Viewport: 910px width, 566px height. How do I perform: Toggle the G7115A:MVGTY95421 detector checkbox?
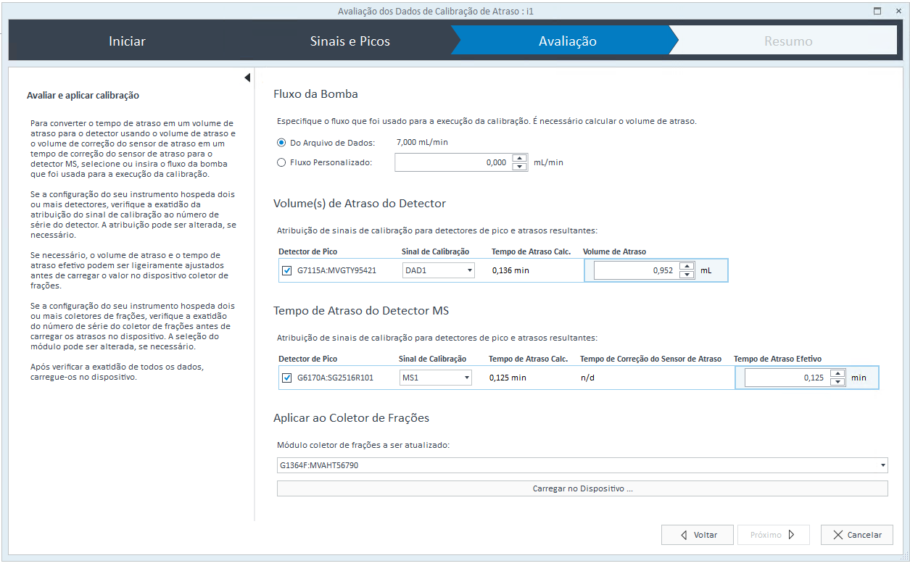coord(287,271)
